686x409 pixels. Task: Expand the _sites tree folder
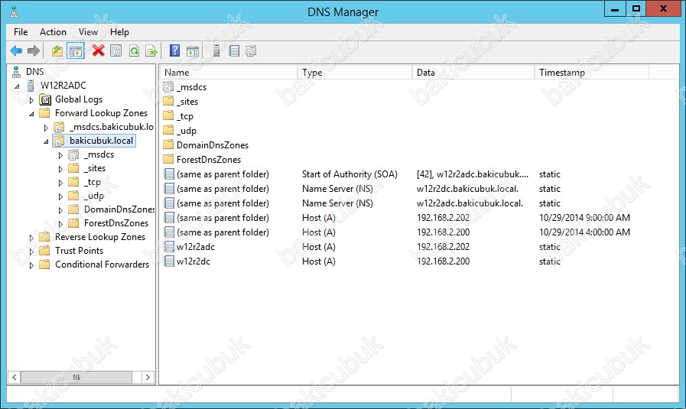tap(60, 169)
